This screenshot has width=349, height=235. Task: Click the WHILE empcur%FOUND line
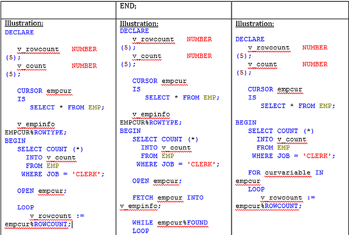pos(169,222)
